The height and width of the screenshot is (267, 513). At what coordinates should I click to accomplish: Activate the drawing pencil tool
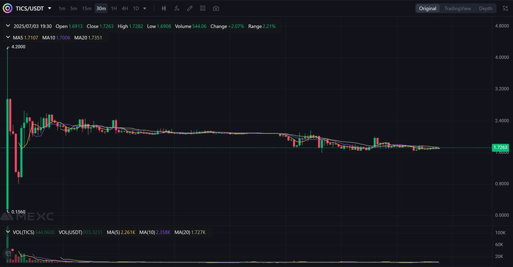190,8
